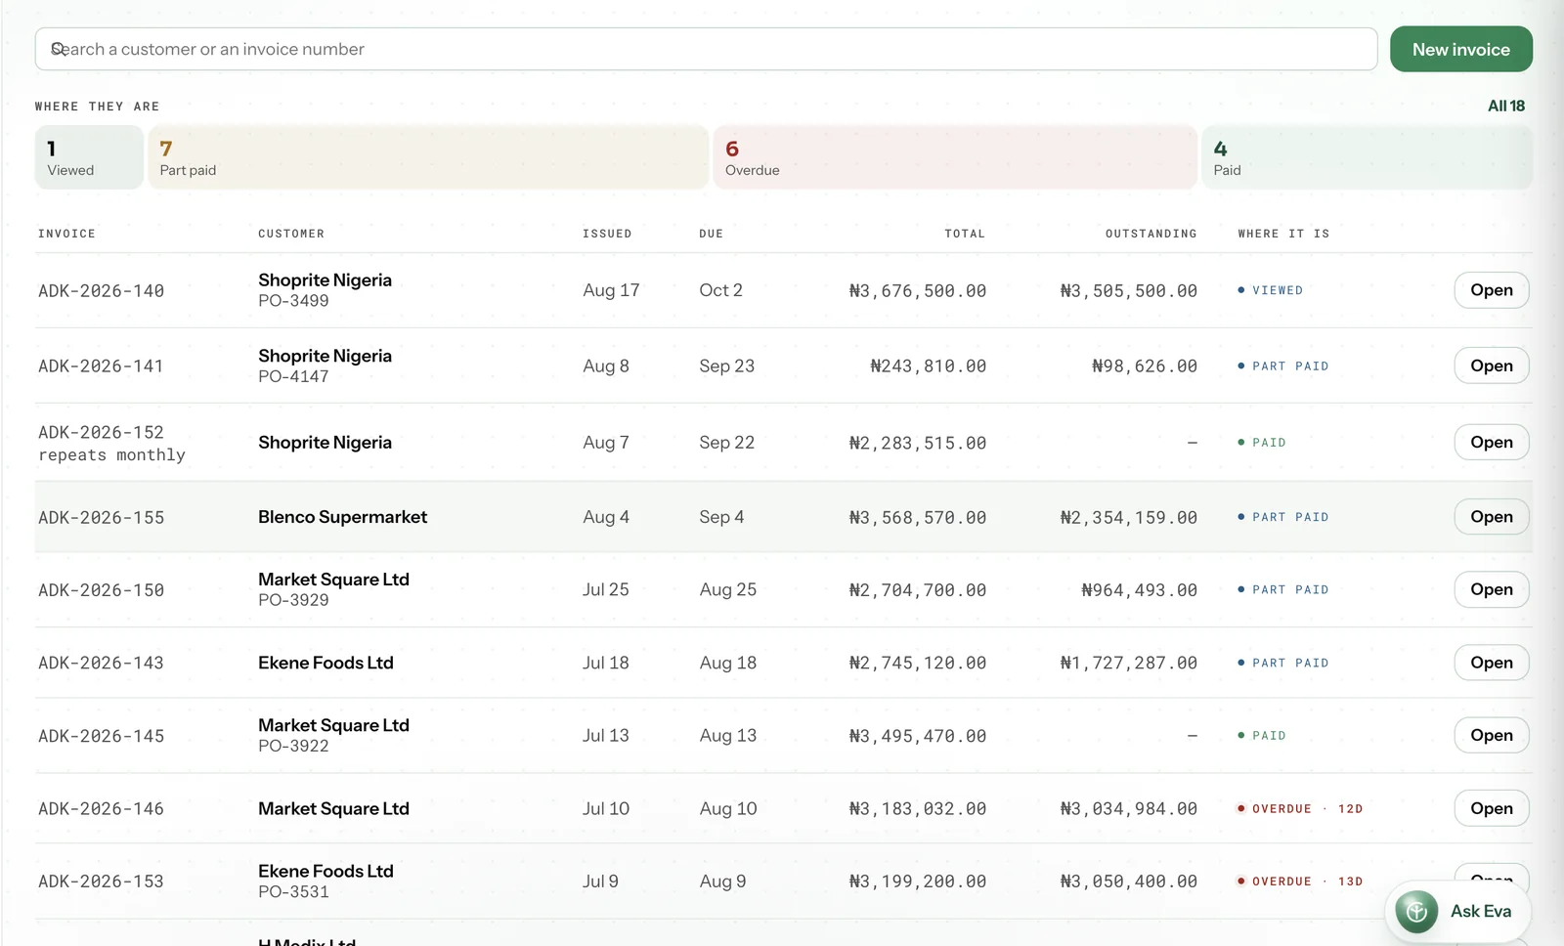Click the Total column header
Screen dimensions: 1564x946
965,234
